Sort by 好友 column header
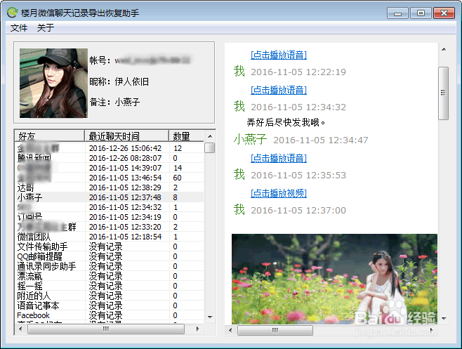The height and width of the screenshot is (349, 462). click(49, 136)
